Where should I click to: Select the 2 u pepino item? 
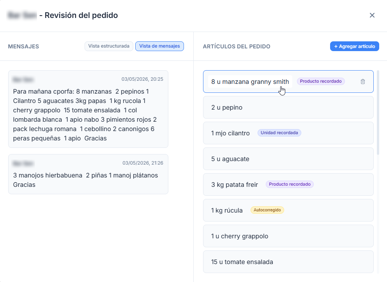pos(288,107)
